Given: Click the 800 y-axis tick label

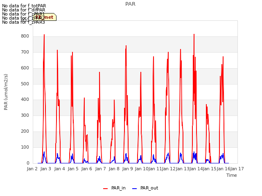Looking at the screenshot, I should point(25,36).
